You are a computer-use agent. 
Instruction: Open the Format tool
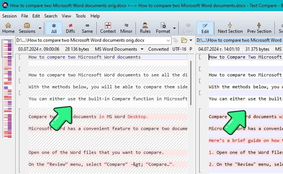(x=163, y=28)
